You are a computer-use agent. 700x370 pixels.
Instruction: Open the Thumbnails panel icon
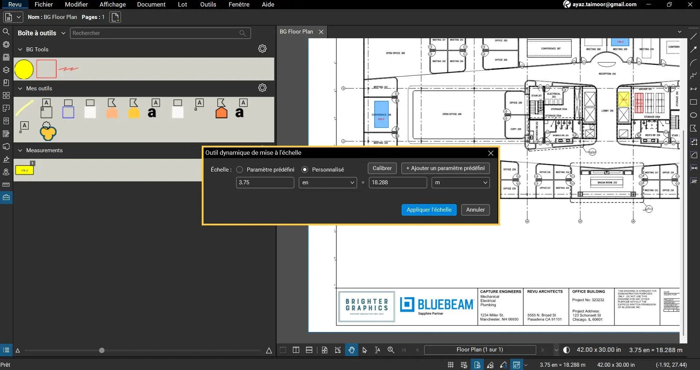[x=6, y=57]
